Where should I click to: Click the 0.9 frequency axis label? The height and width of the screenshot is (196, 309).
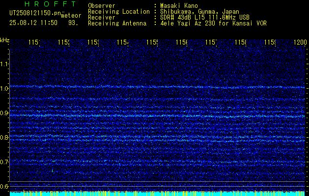click(4, 113)
